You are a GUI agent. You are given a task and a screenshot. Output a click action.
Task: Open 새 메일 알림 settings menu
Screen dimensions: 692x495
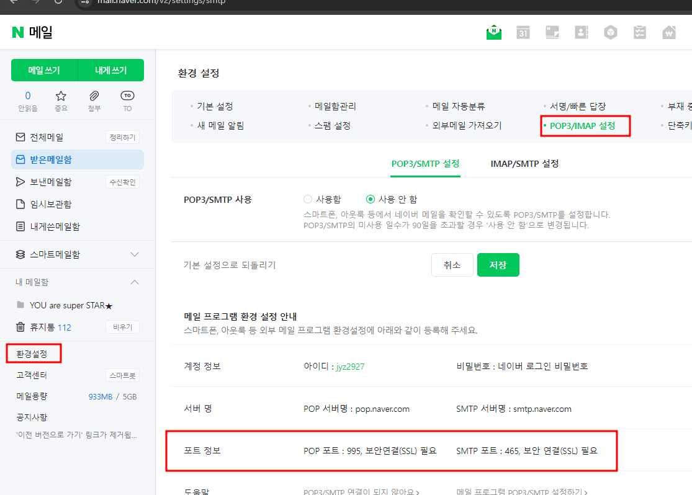pos(220,126)
